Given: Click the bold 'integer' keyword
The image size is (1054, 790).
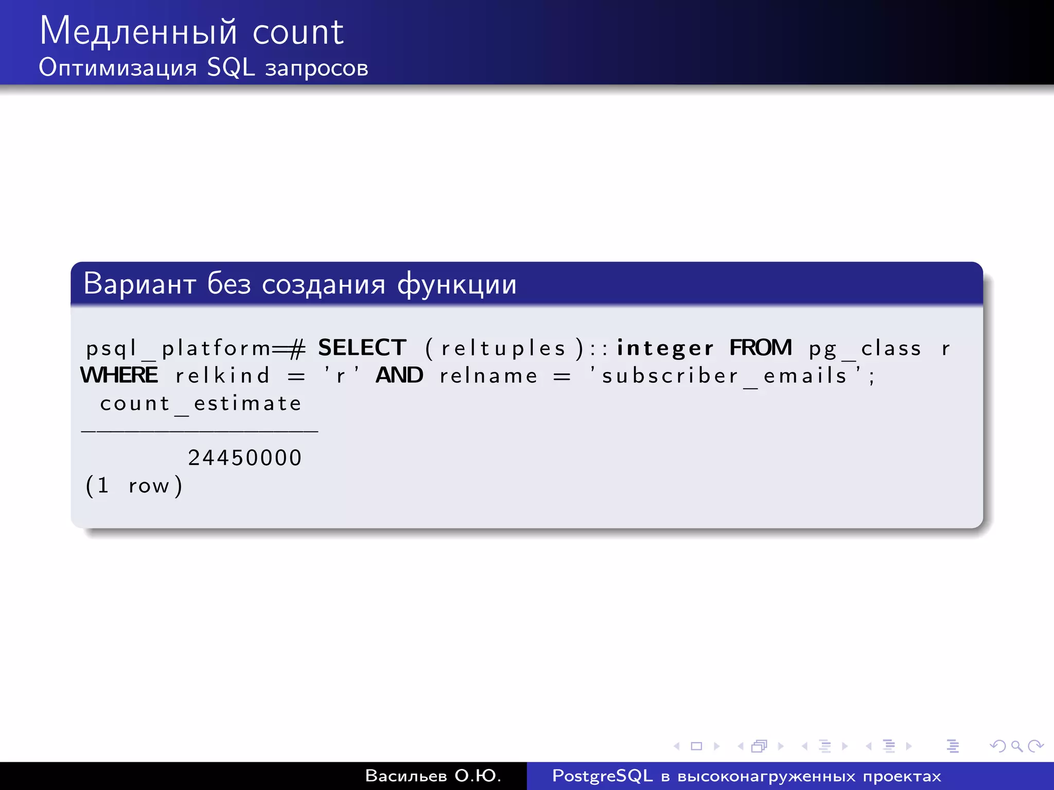Looking at the screenshot, I should pyautogui.click(x=665, y=349).
